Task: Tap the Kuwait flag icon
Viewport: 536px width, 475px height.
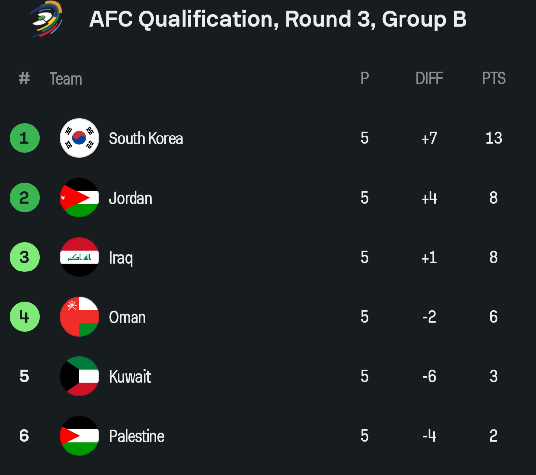Action: (x=79, y=376)
